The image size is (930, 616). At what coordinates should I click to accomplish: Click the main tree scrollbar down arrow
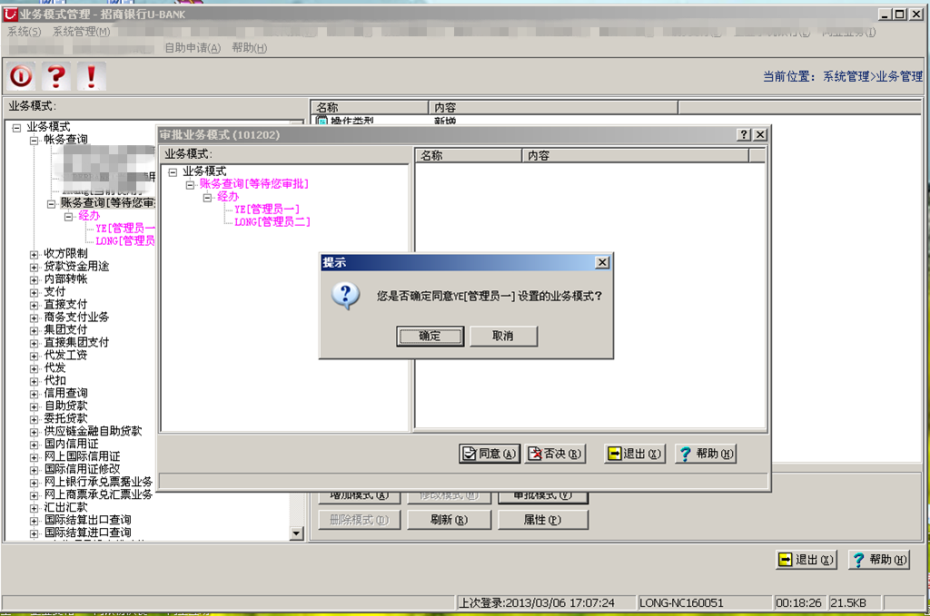(297, 533)
